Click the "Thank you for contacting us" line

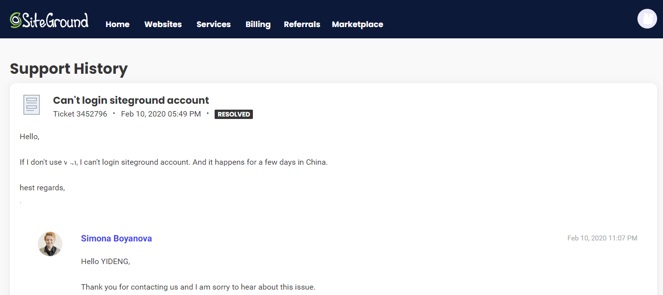click(198, 287)
